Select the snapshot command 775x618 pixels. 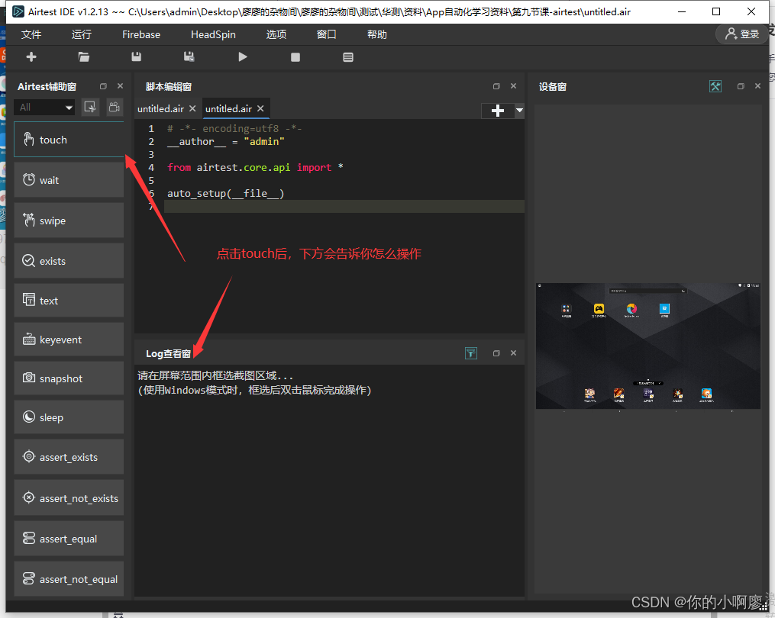(x=69, y=378)
